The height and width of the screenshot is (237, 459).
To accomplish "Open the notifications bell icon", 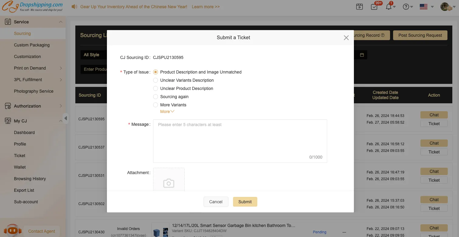I will pos(389,7).
